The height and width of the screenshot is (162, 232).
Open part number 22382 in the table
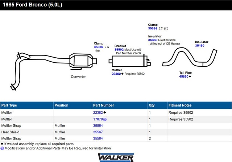click(x=98, y=113)
